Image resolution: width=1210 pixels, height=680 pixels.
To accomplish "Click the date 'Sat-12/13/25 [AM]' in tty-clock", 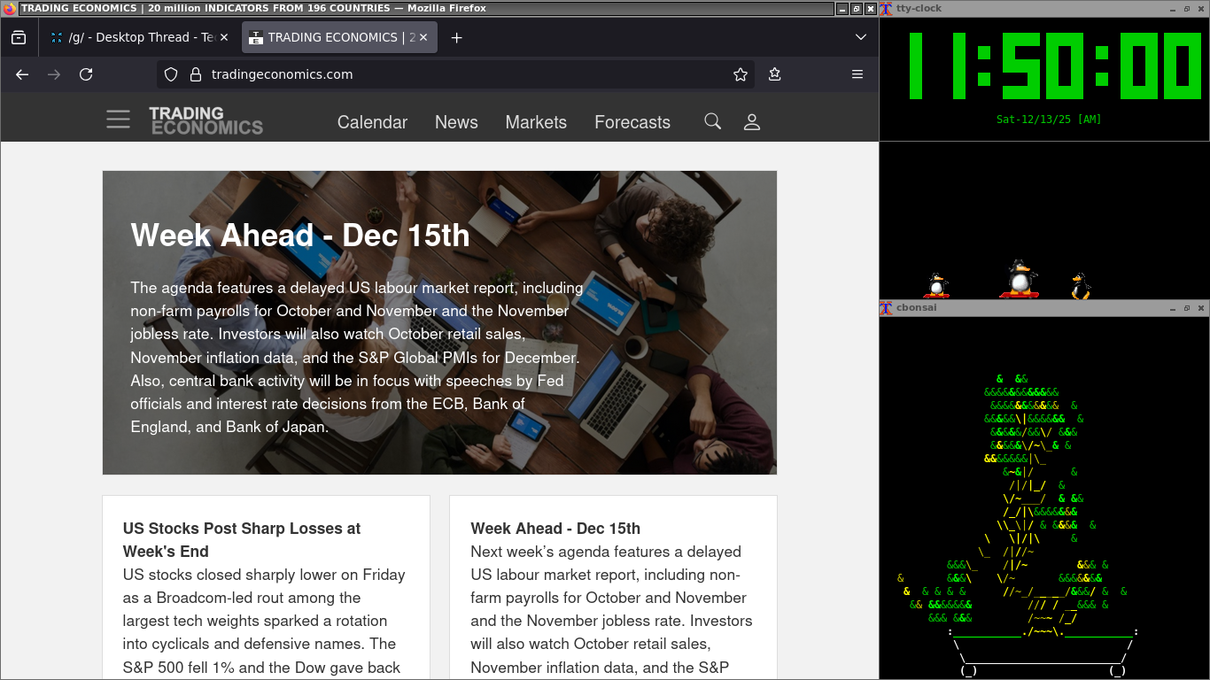I will pyautogui.click(x=1049, y=120).
